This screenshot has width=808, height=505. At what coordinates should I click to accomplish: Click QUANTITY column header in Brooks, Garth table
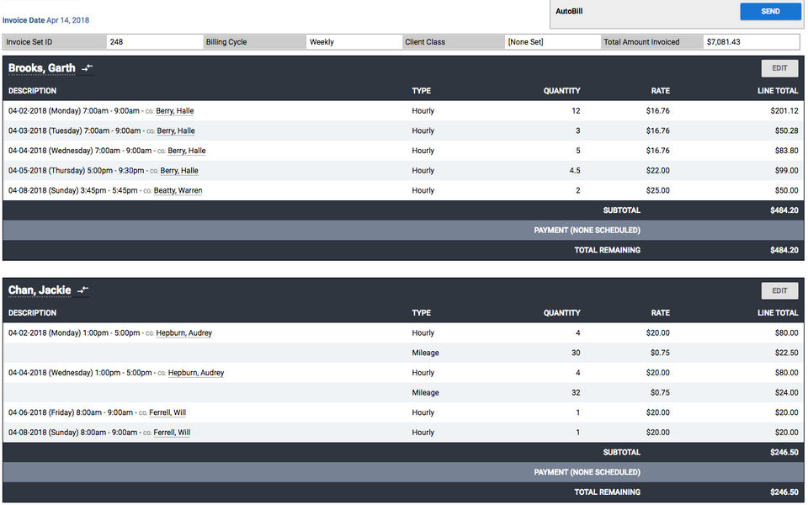(x=561, y=91)
